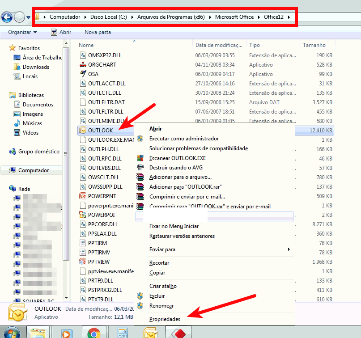Select the OMSXP32.DLL file icon
Viewport: 361px width, 338px height.
click(x=83, y=55)
